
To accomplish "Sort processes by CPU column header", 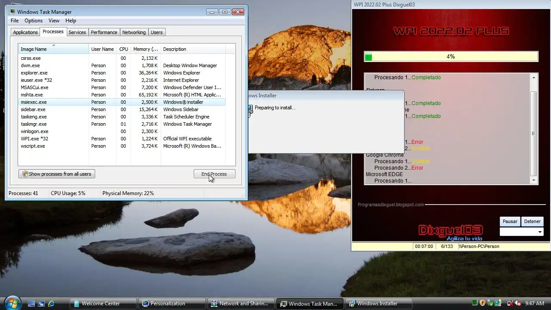I will [x=124, y=49].
